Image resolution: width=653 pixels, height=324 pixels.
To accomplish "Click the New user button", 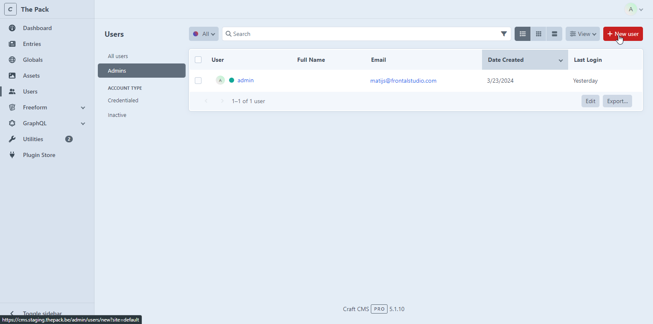I will (x=622, y=34).
